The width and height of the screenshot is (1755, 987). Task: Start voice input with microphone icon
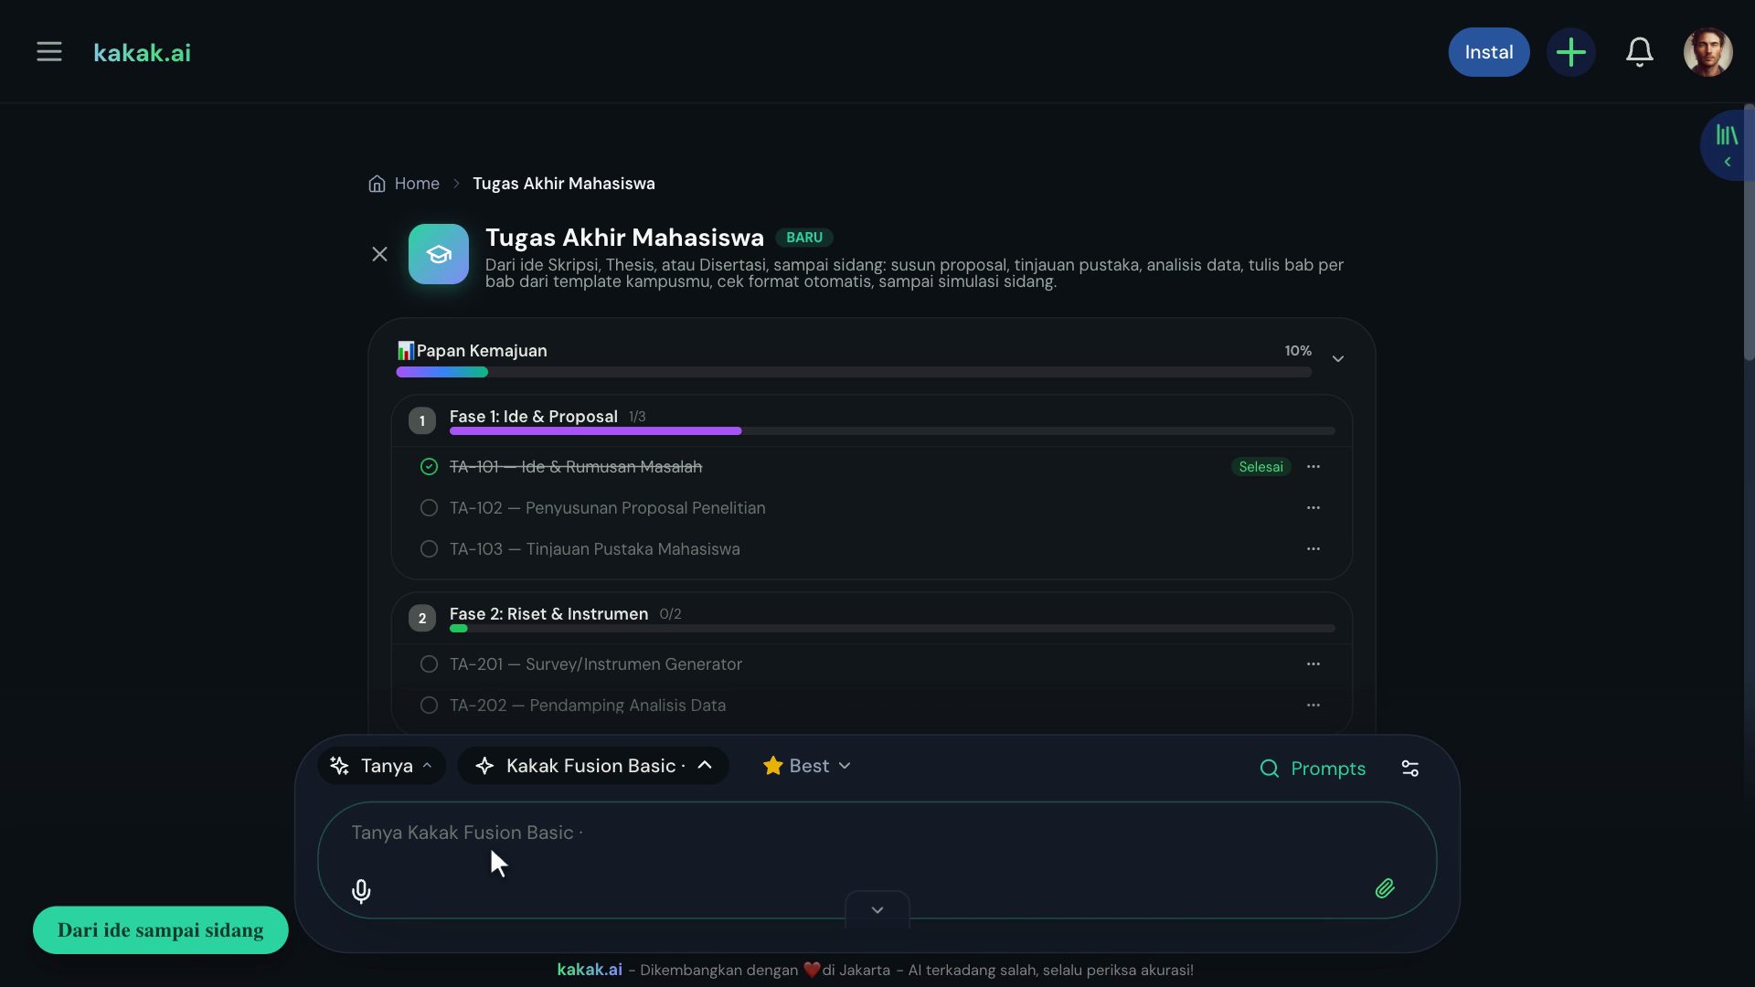click(x=361, y=891)
